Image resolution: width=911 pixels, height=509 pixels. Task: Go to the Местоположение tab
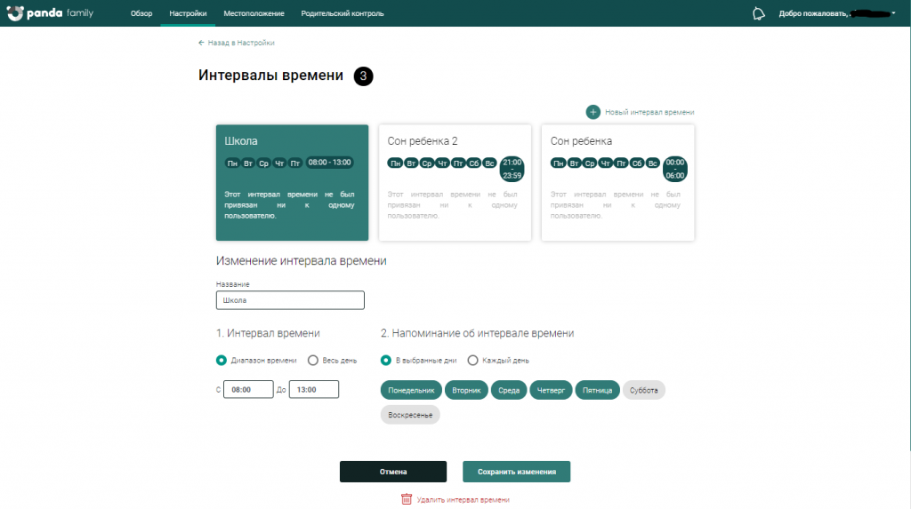point(254,13)
